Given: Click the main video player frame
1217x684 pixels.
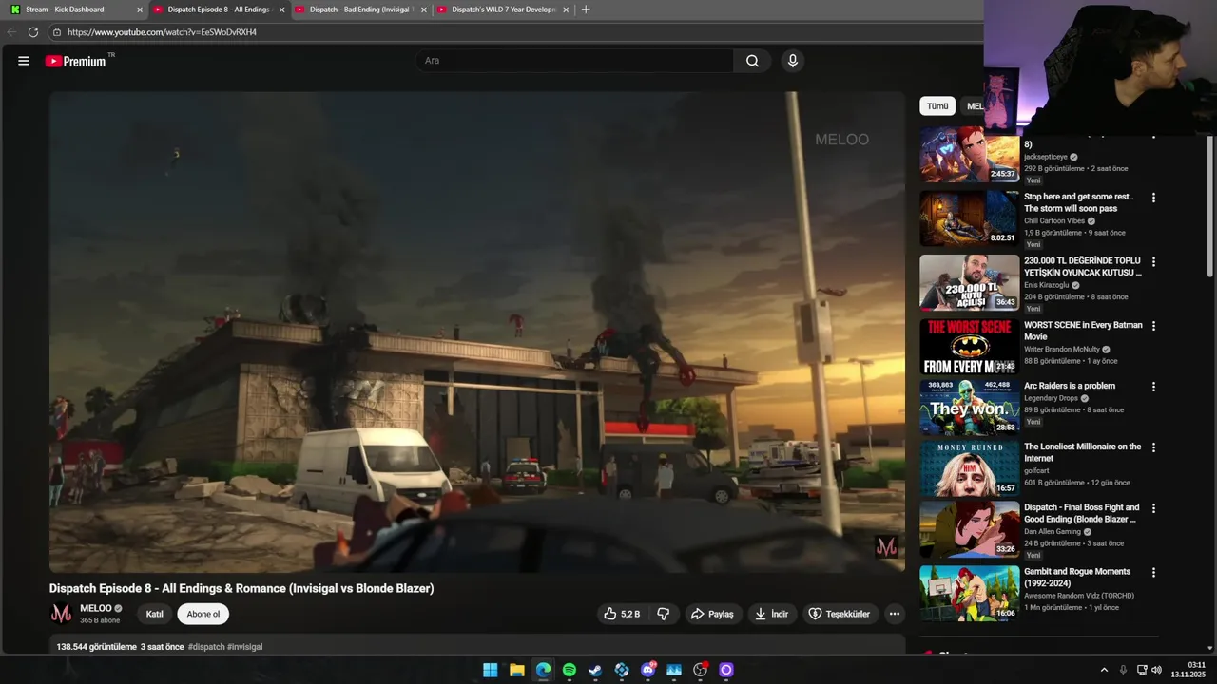Looking at the screenshot, I should pos(477,332).
